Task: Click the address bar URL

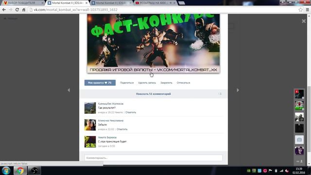Action: (75, 10)
